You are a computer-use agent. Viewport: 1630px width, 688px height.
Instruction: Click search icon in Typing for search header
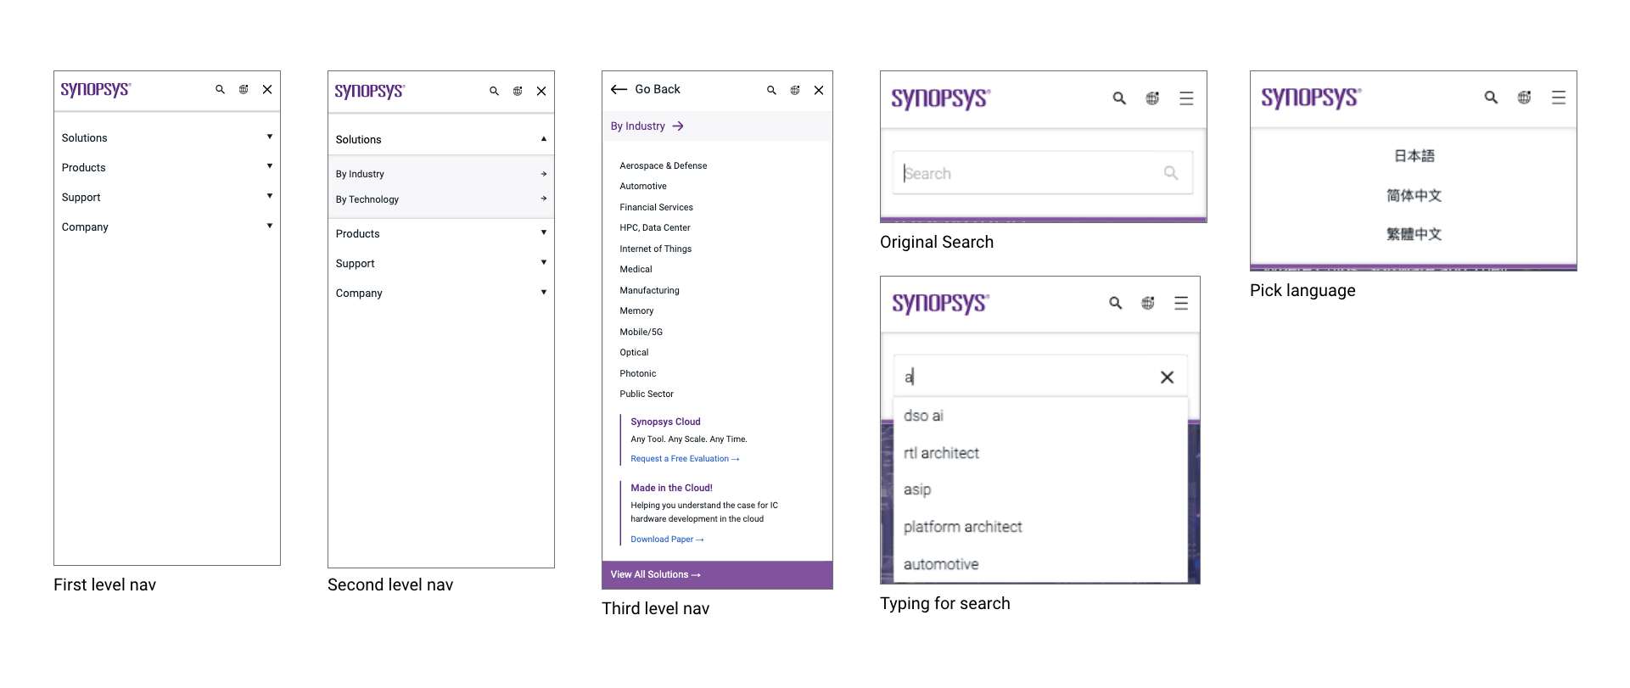coord(1116,303)
